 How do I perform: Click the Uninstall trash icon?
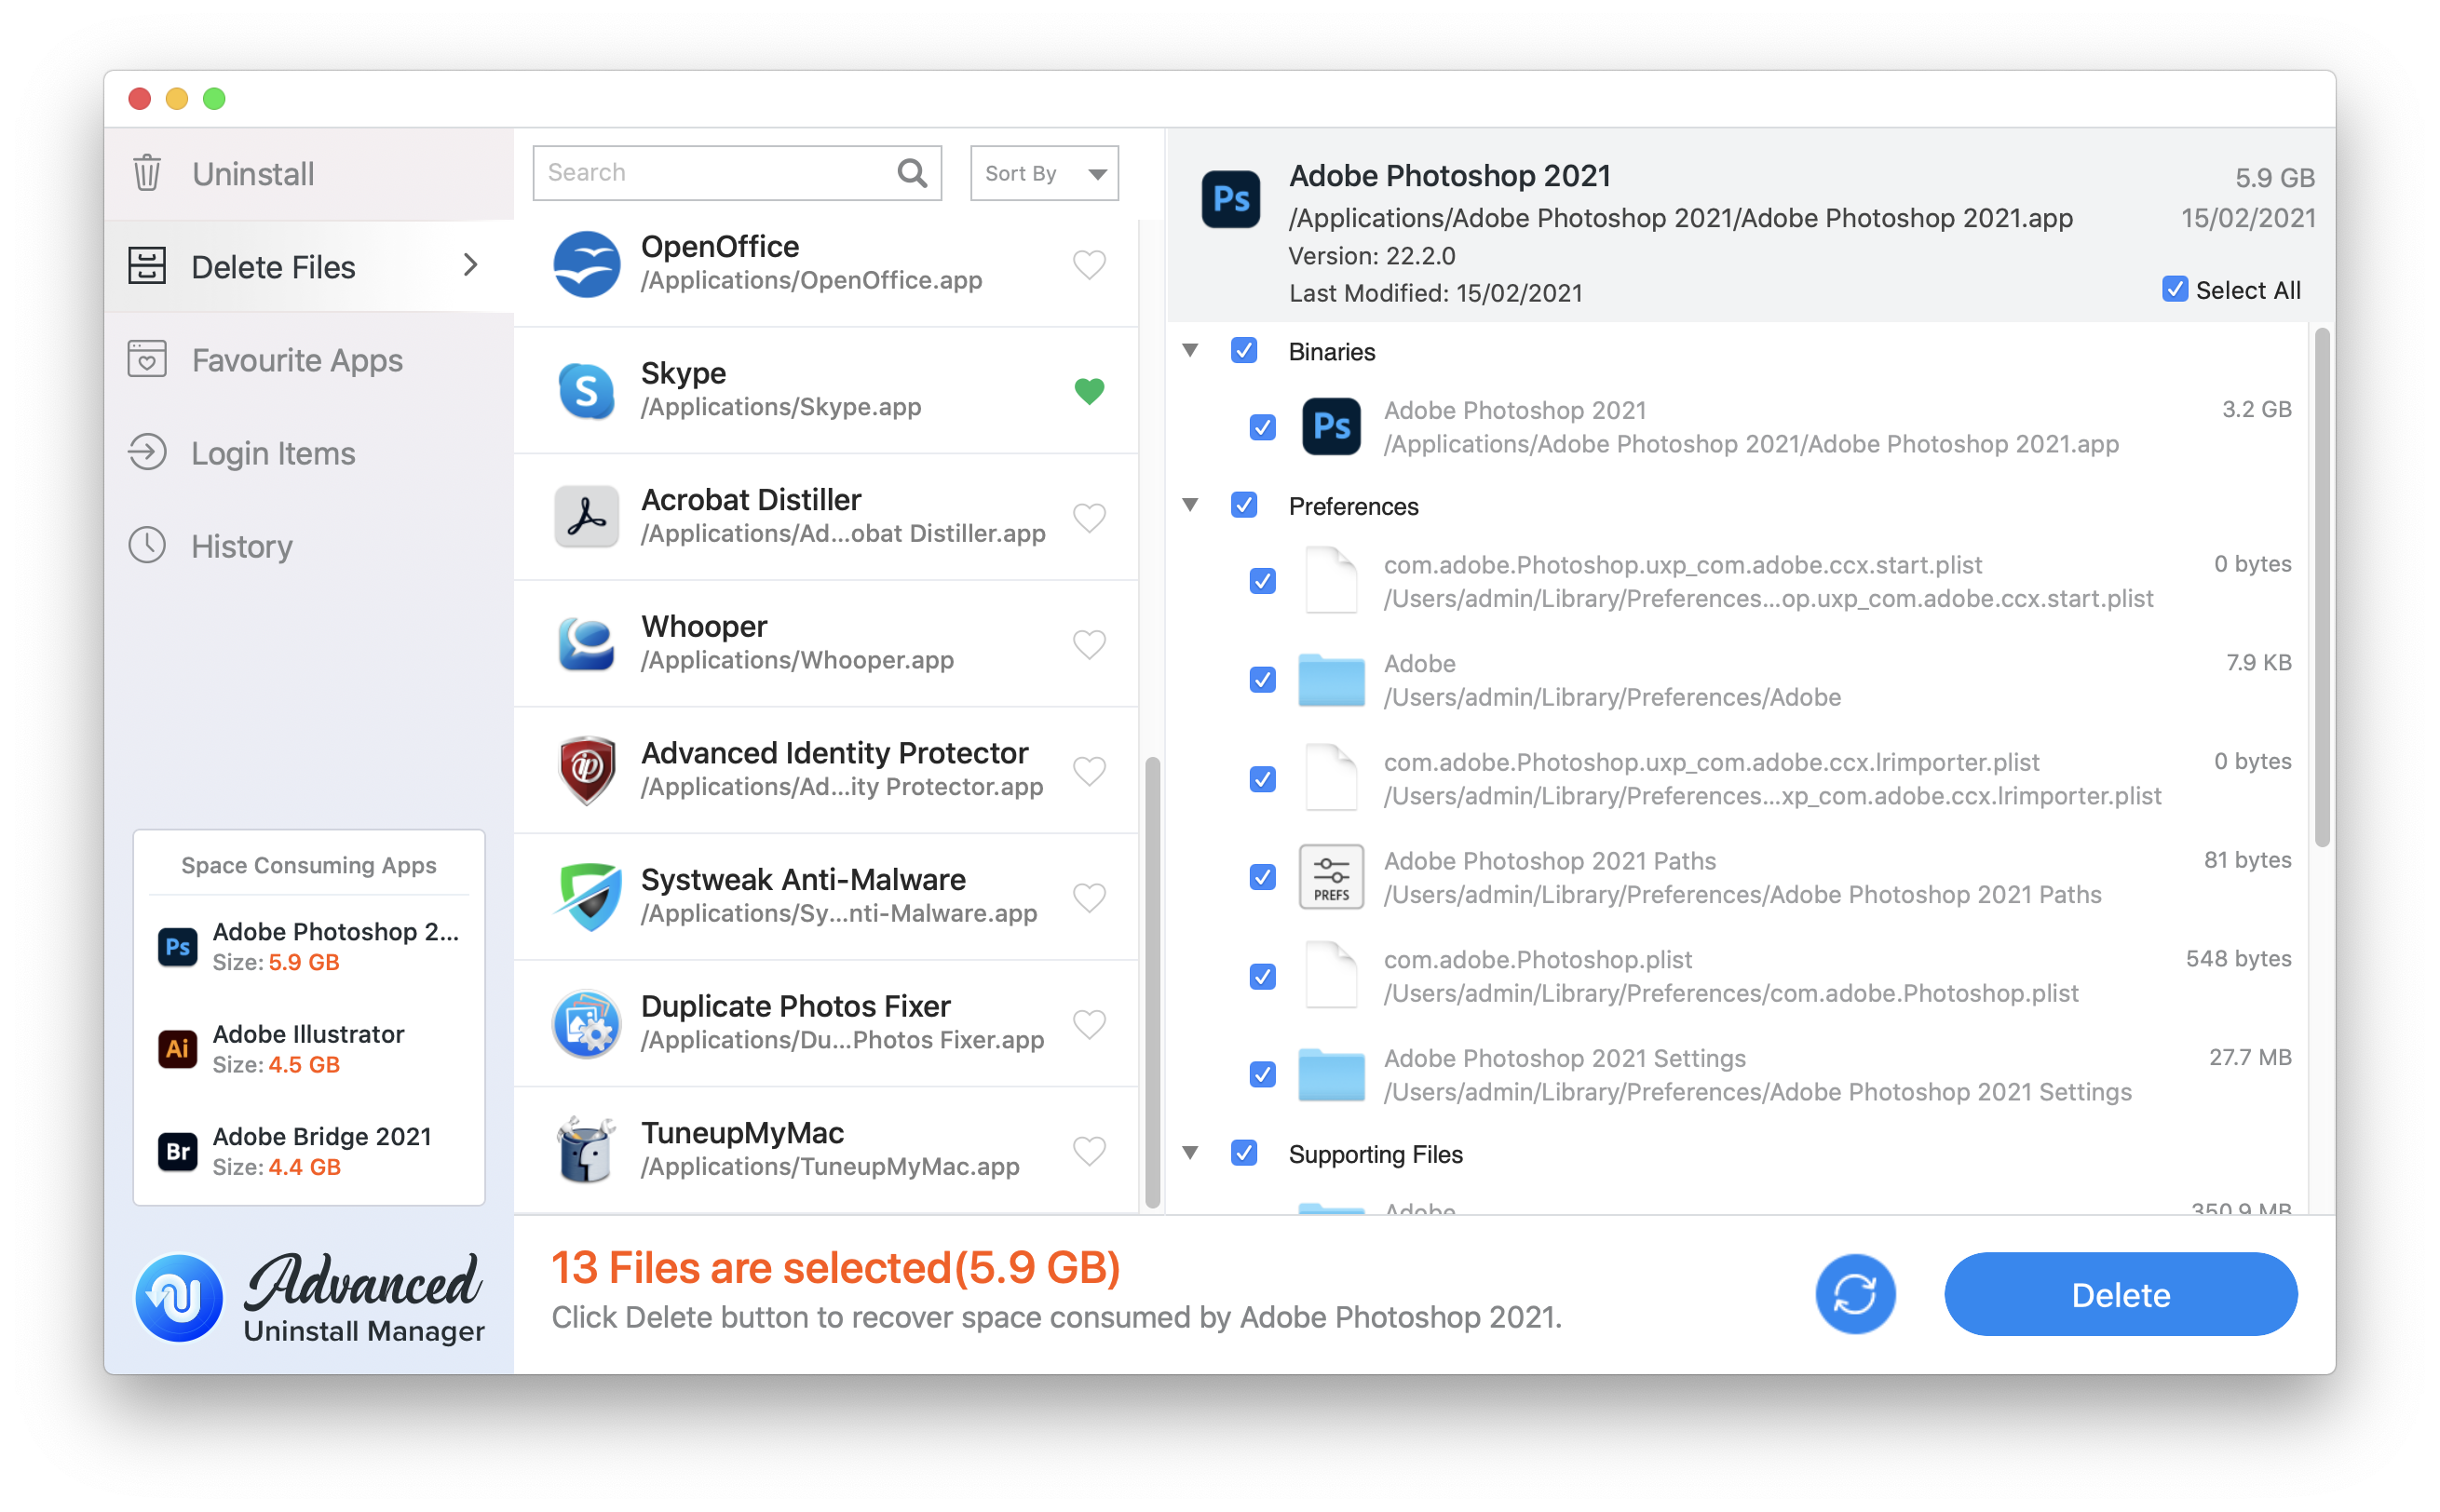point(147,173)
